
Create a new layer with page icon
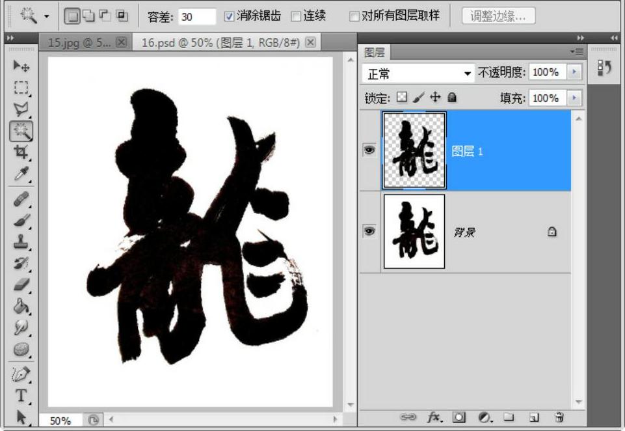pos(533,417)
